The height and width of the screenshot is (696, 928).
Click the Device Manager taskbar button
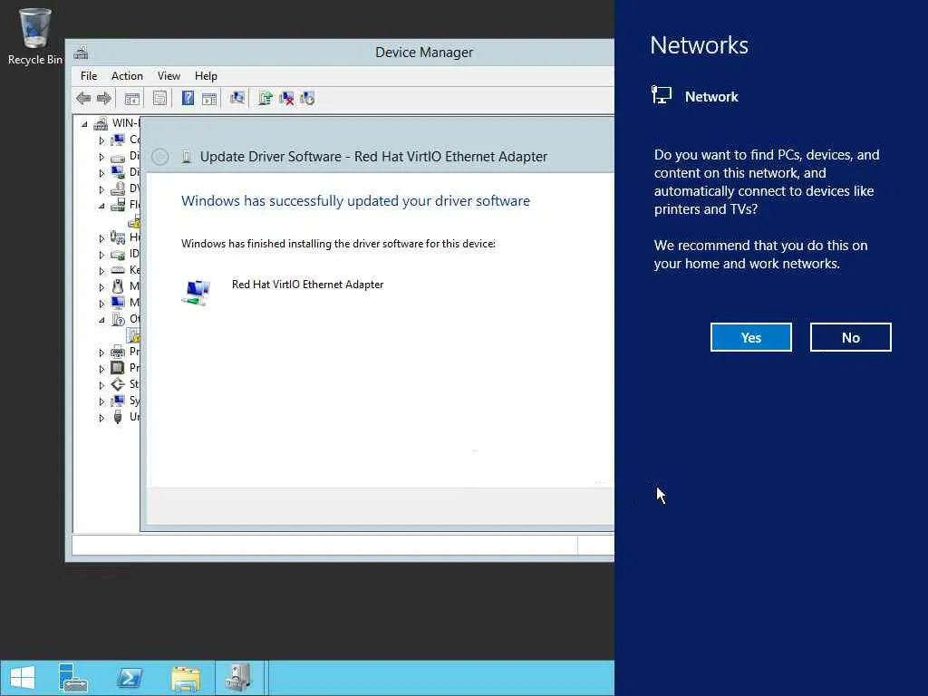(238, 678)
